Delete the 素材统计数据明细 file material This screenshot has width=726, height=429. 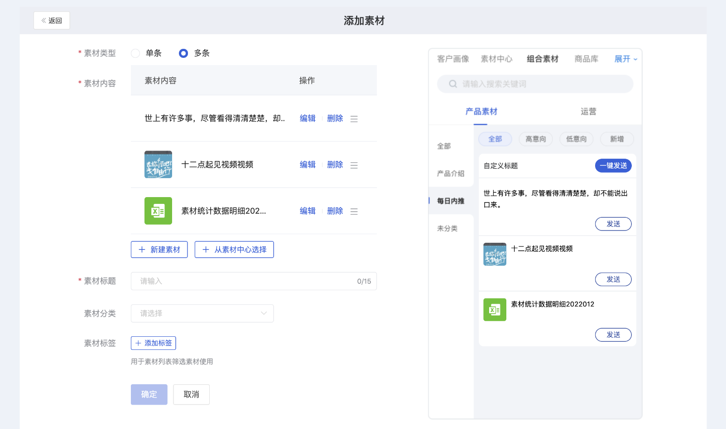click(335, 211)
